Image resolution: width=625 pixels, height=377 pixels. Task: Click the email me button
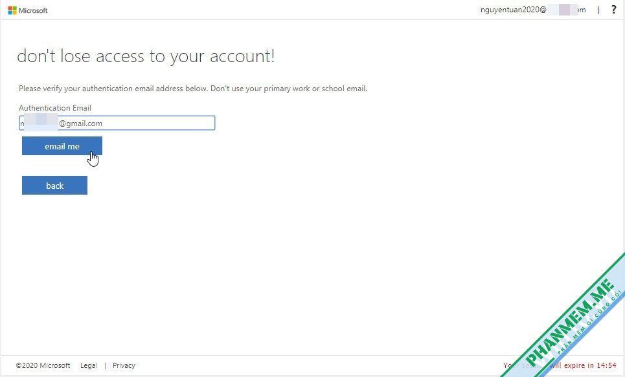click(62, 146)
